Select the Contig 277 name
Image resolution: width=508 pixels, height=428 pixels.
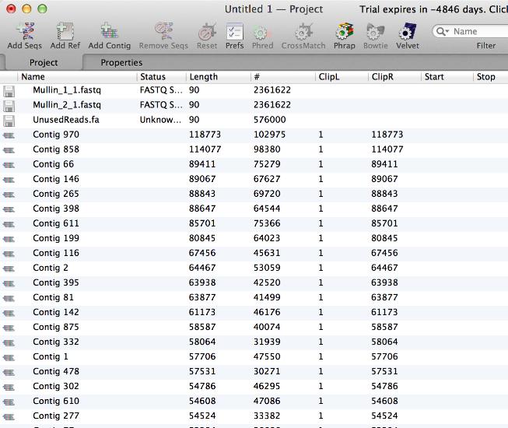point(56,416)
